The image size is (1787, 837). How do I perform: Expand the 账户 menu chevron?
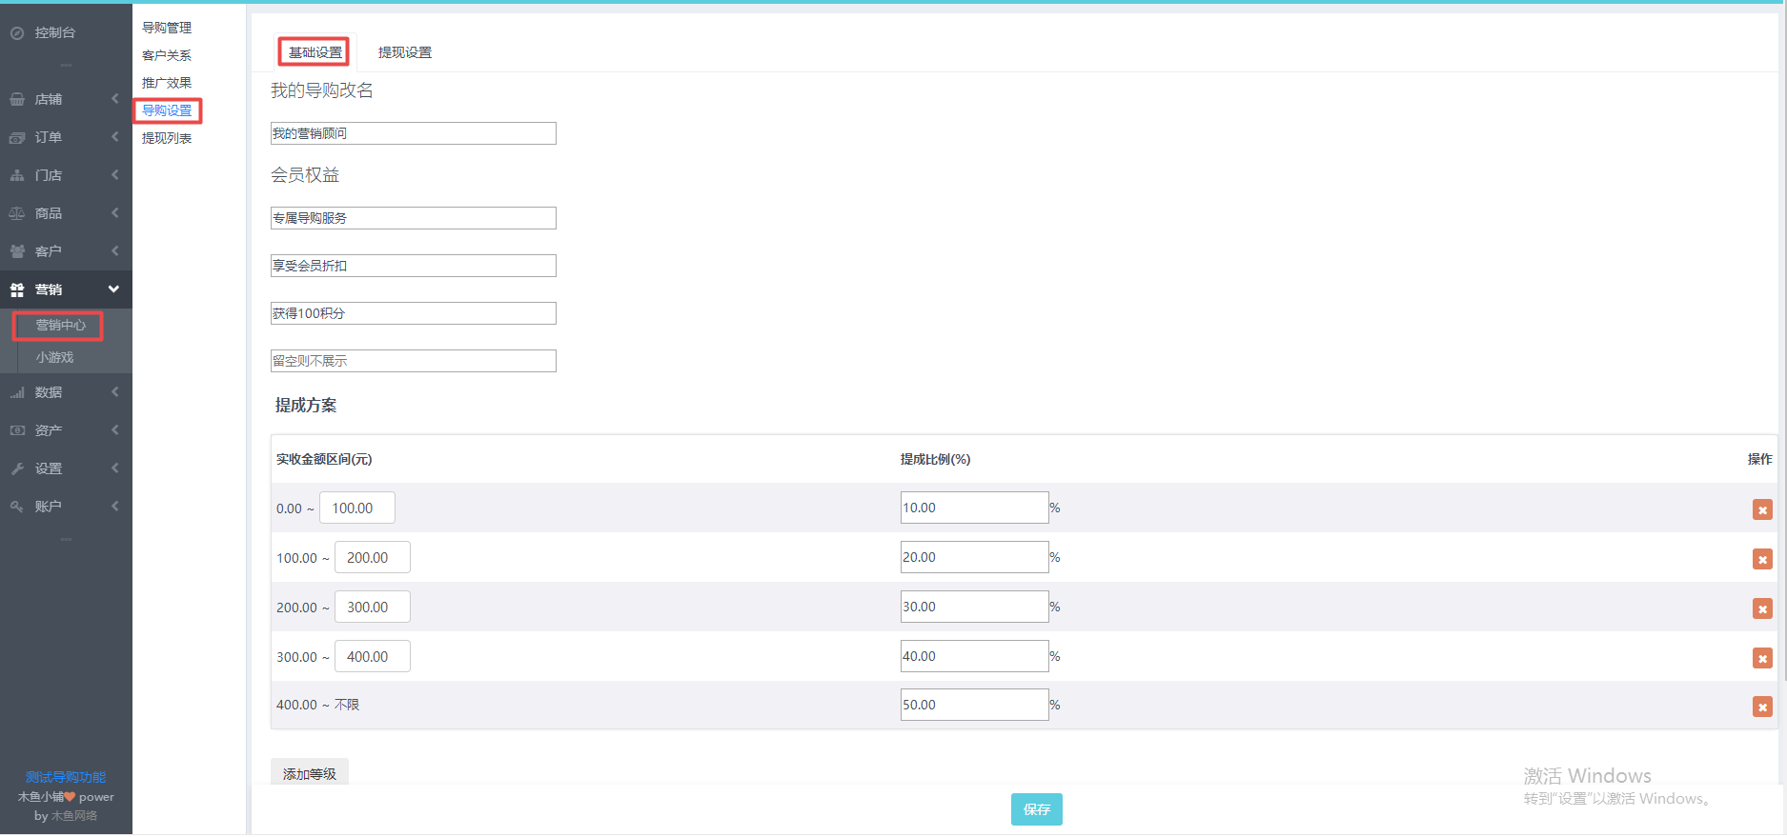click(x=114, y=507)
